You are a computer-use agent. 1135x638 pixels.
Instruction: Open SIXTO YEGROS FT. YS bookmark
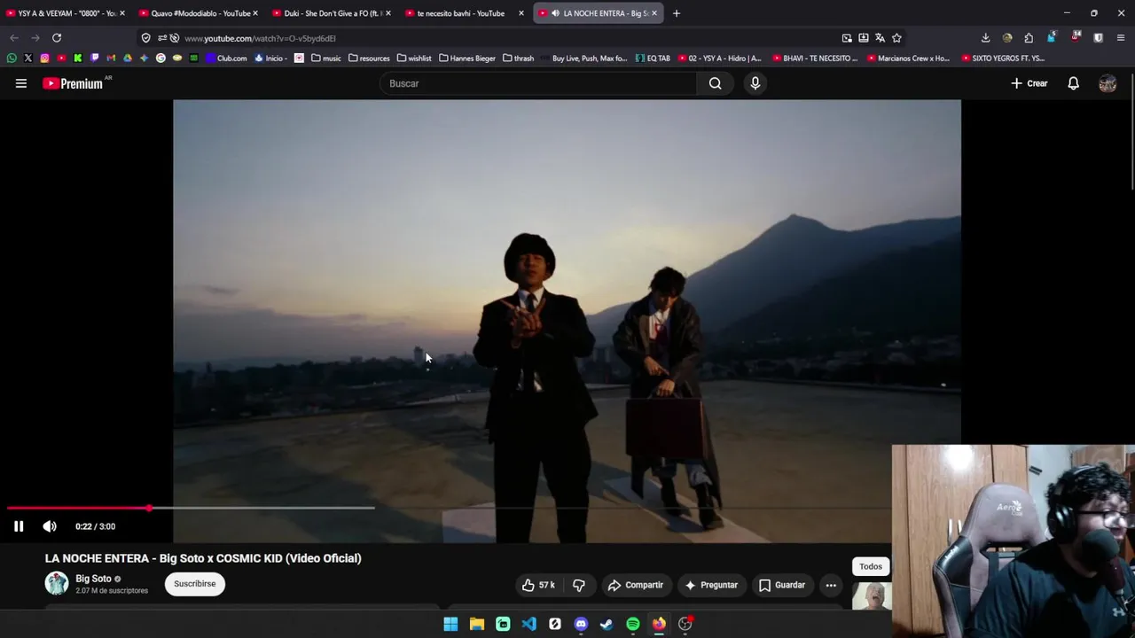pyautogui.click(x=1004, y=58)
